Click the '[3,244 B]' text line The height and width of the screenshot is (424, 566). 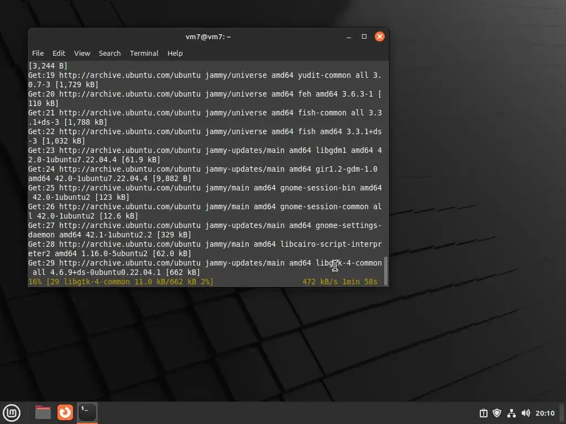pos(48,66)
